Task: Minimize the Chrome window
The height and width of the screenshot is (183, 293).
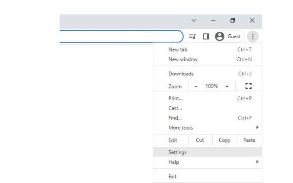Action: click(213, 21)
